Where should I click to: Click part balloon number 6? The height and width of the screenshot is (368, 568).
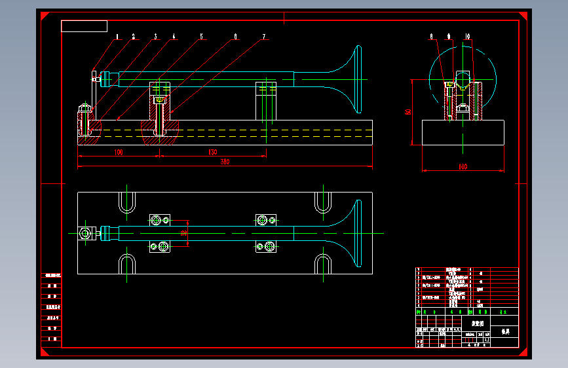pyautogui.click(x=235, y=37)
